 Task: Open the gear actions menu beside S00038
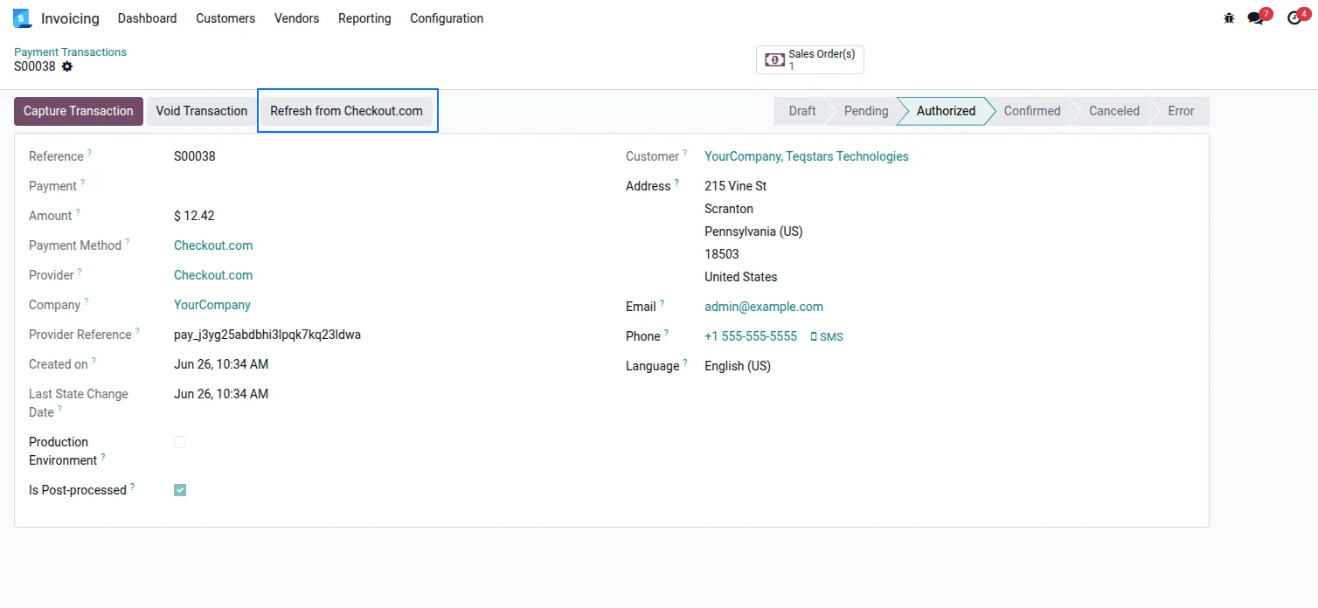pyautogui.click(x=67, y=66)
